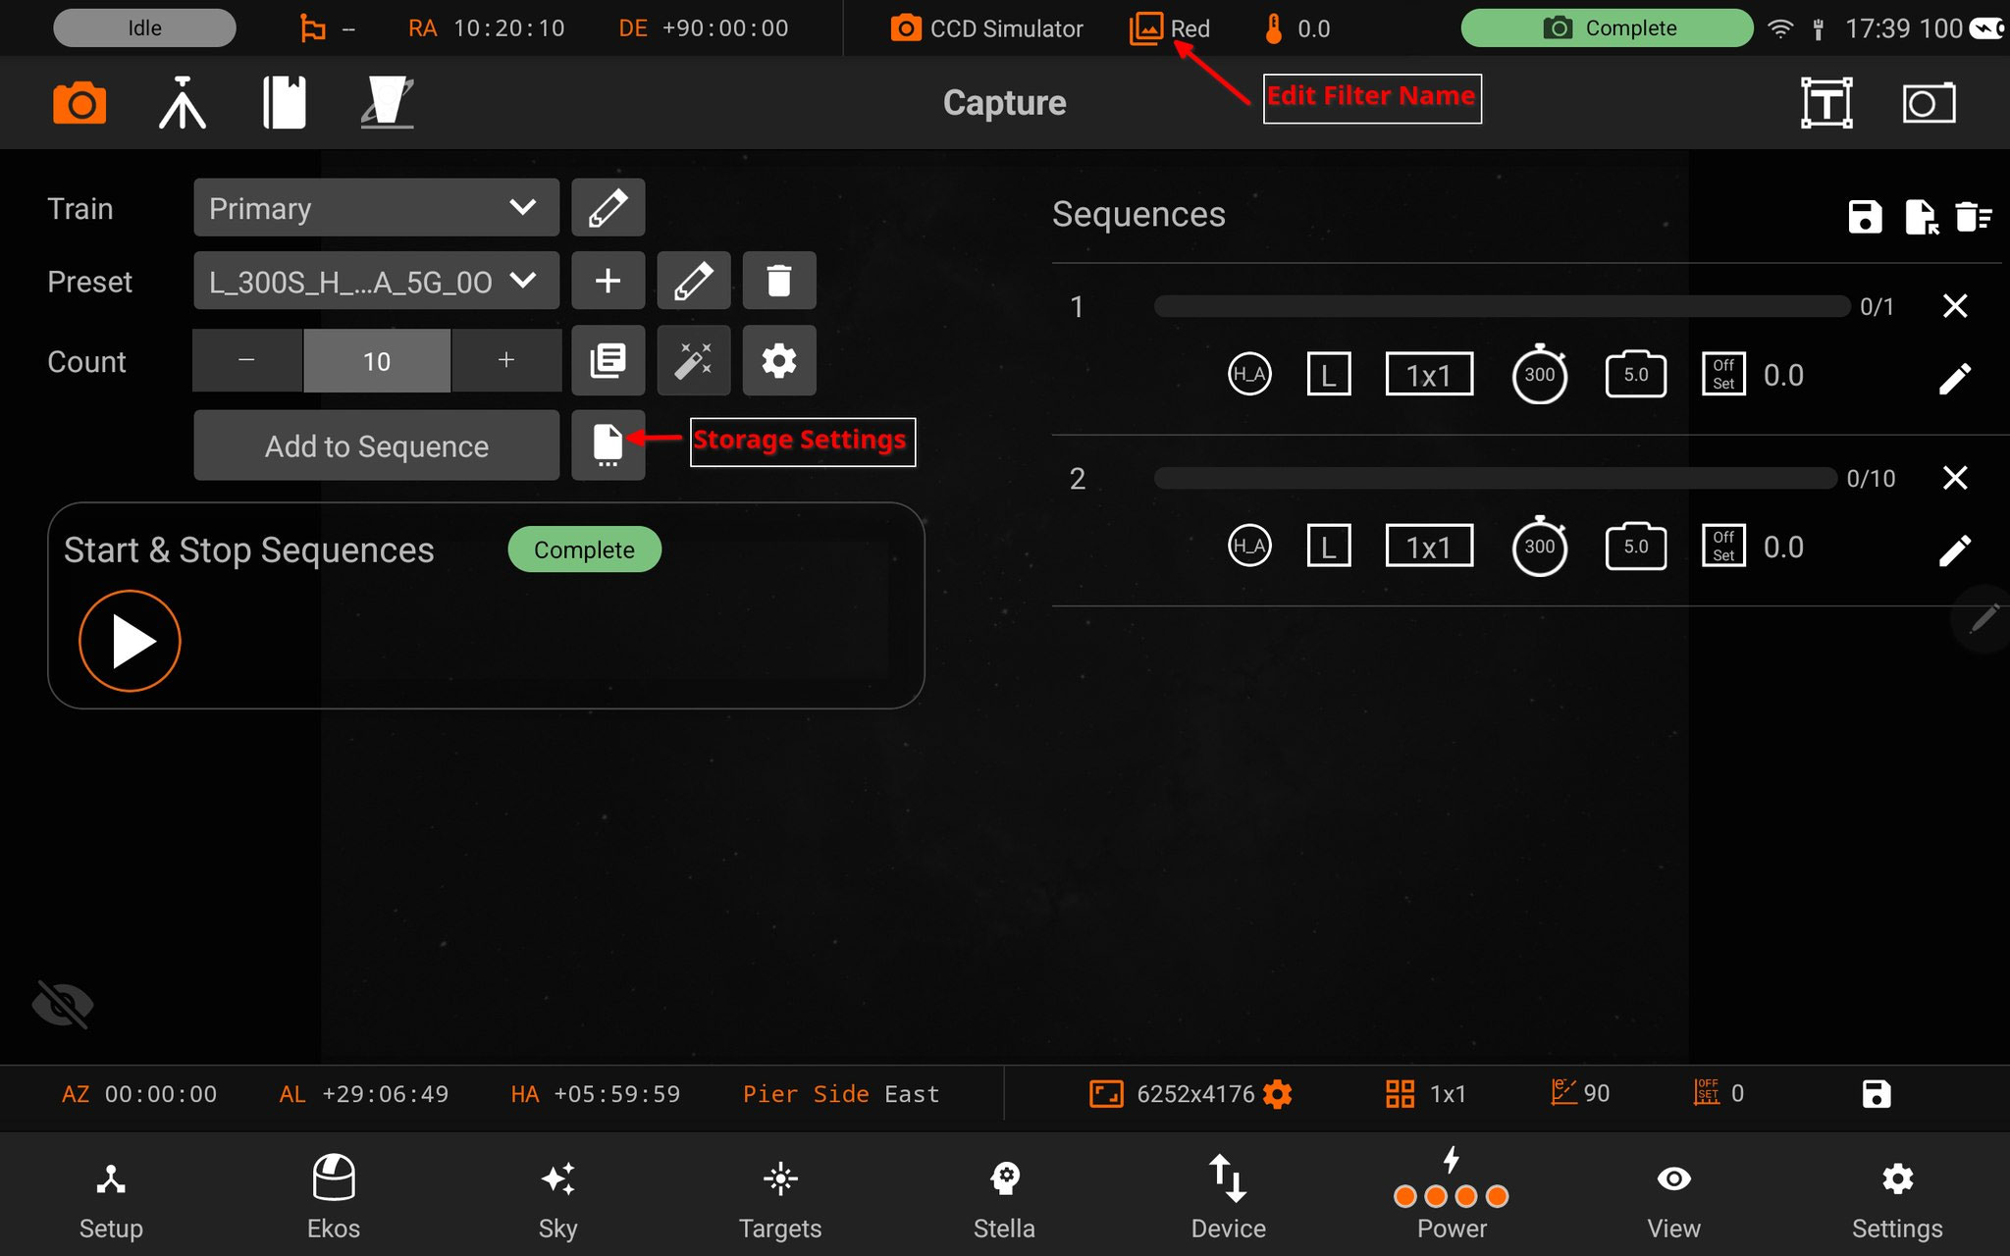This screenshot has width=2010, height=1256.
Task: Toggle the last orange Power circle
Action: [1497, 1196]
